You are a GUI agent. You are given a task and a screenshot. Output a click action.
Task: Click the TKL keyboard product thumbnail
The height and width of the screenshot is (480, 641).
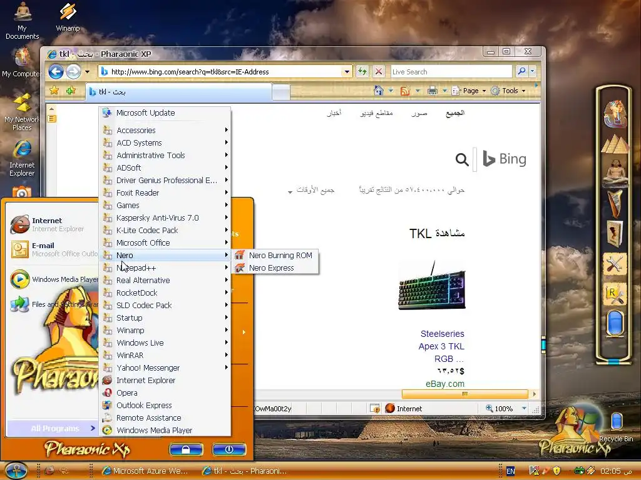pos(432,286)
